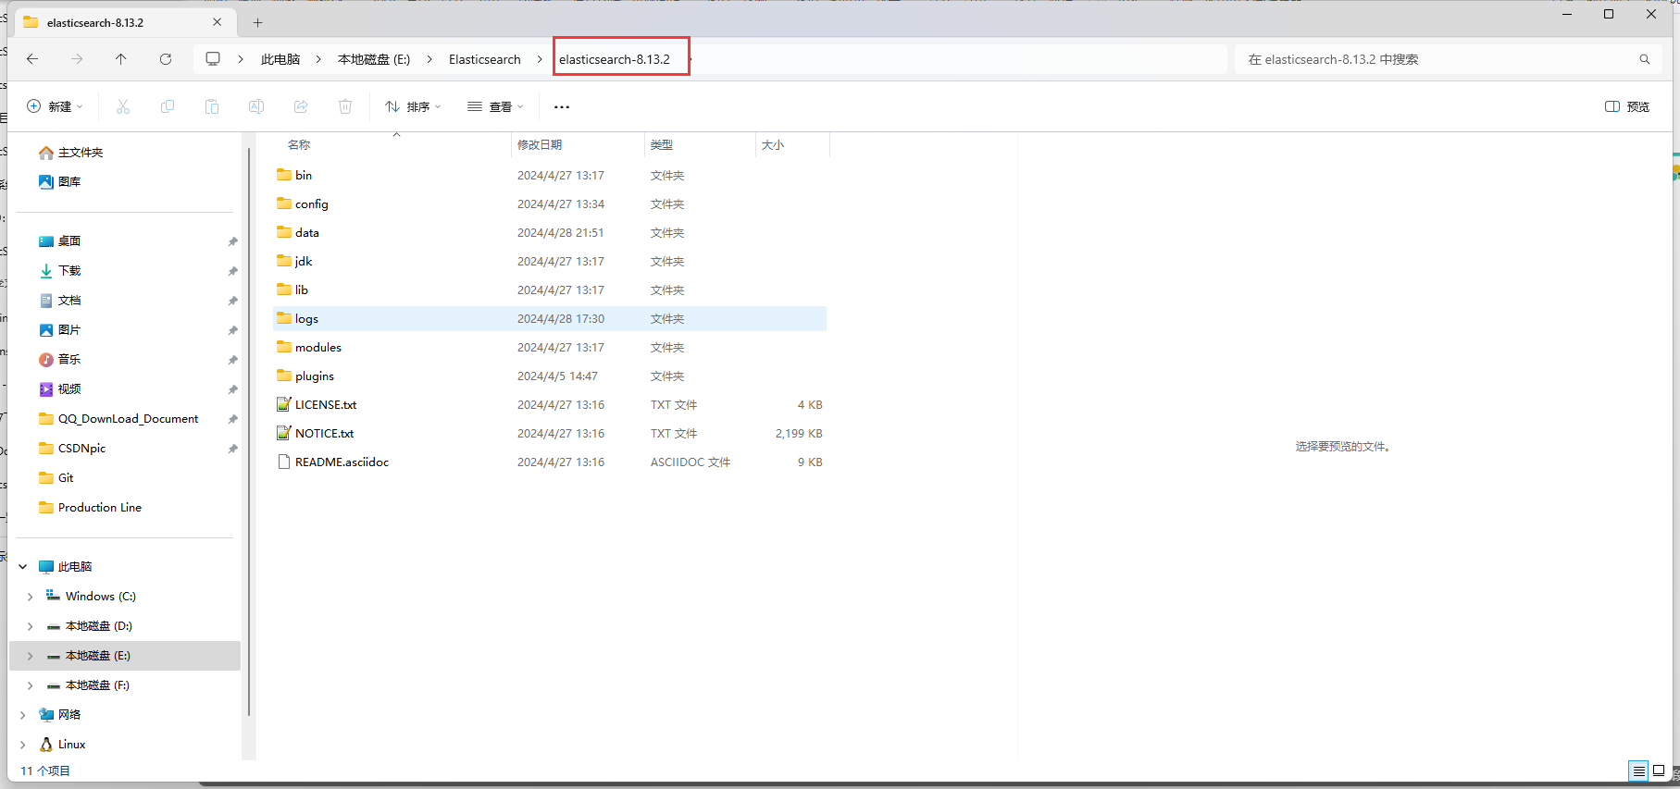Click the forward navigation arrow
This screenshot has width=1680, height=789.
[77, 59]
